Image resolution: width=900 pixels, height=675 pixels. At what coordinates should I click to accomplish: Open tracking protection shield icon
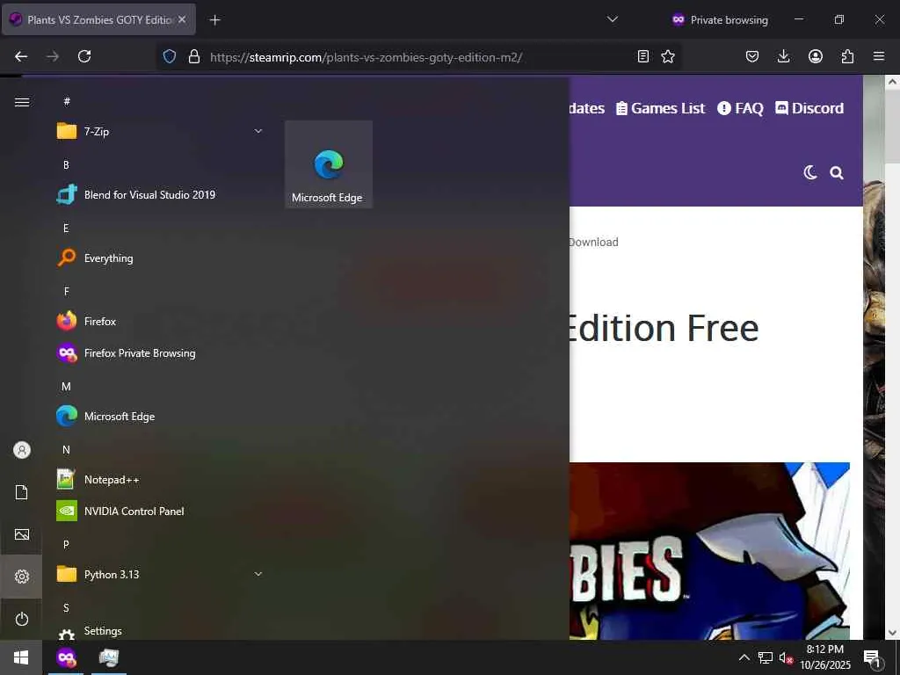170,56
